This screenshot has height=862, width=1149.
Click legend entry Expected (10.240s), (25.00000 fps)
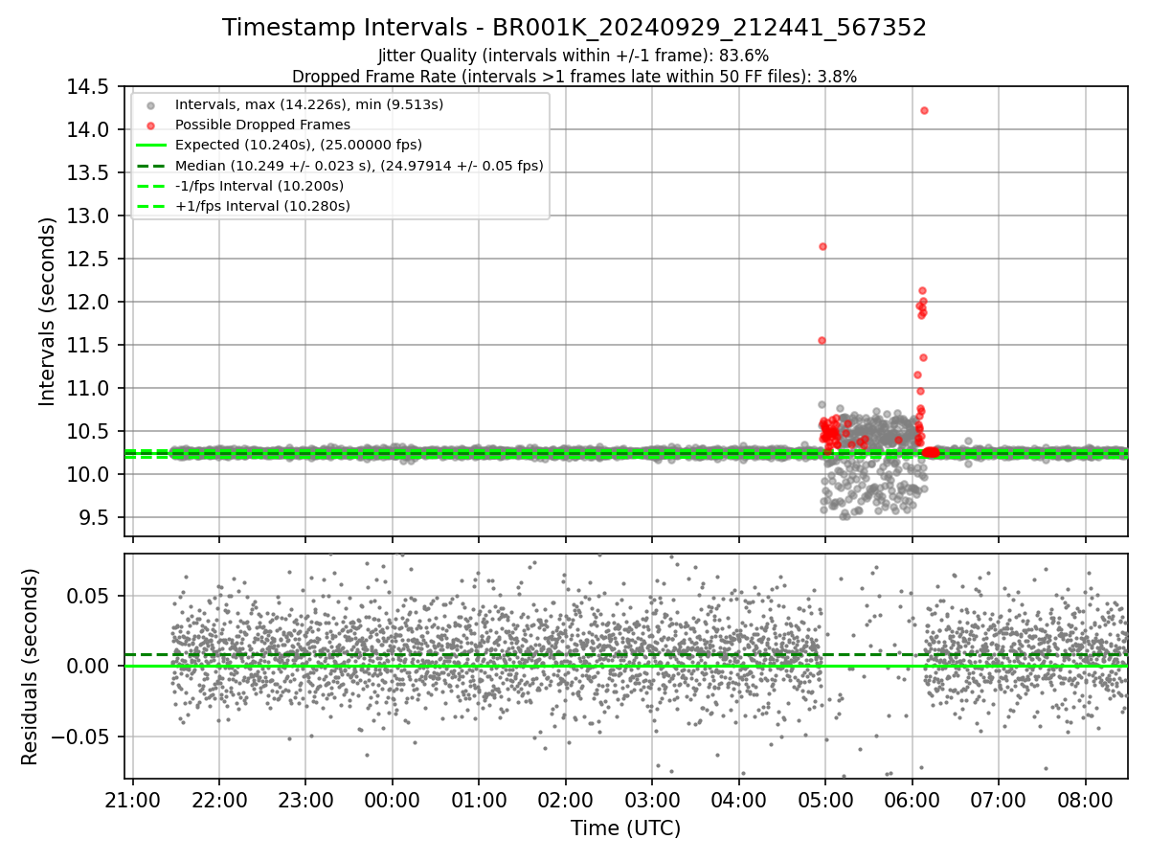click(299, 145)
